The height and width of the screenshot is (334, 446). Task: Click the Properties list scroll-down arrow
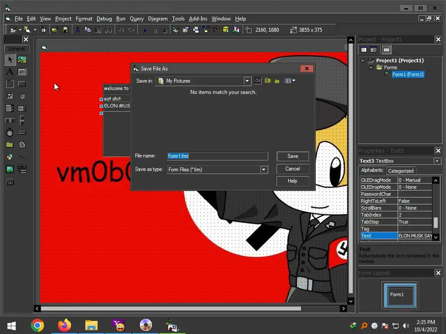coord(436,237)
